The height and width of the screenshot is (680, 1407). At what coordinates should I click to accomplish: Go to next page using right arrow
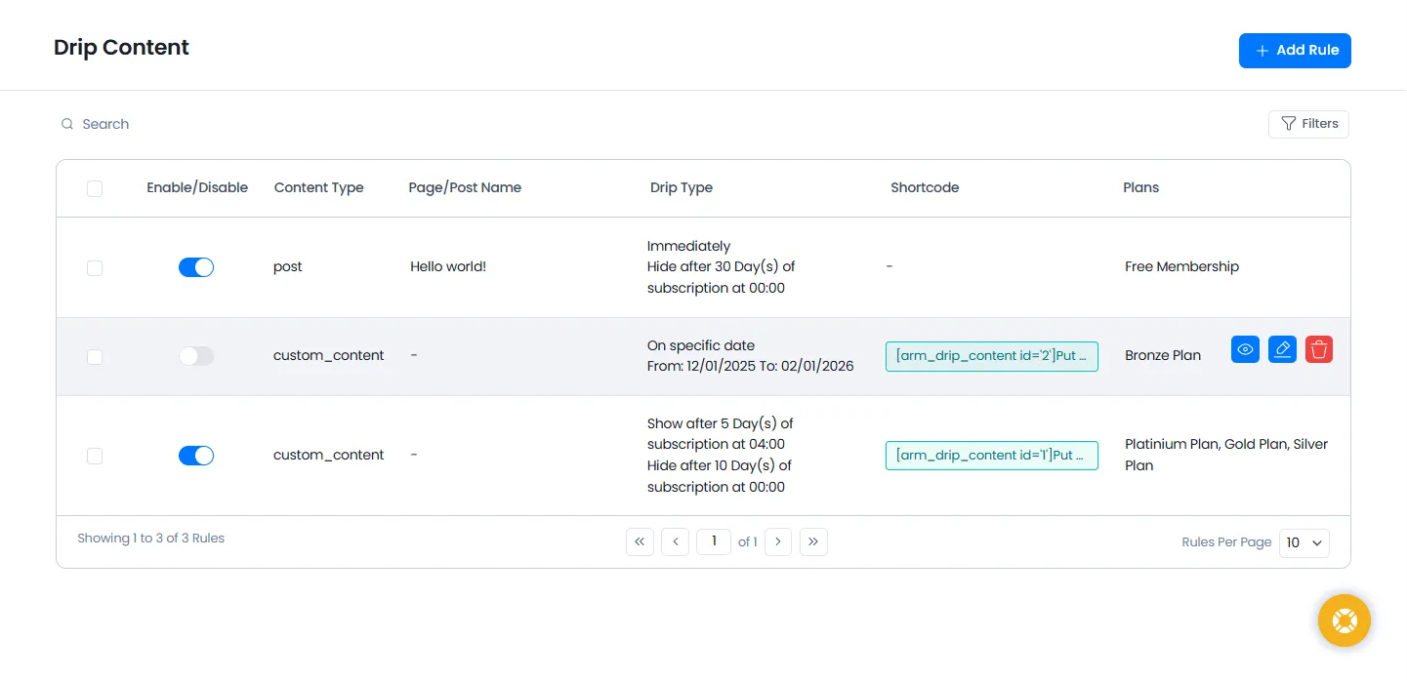[x=778, y=541]
